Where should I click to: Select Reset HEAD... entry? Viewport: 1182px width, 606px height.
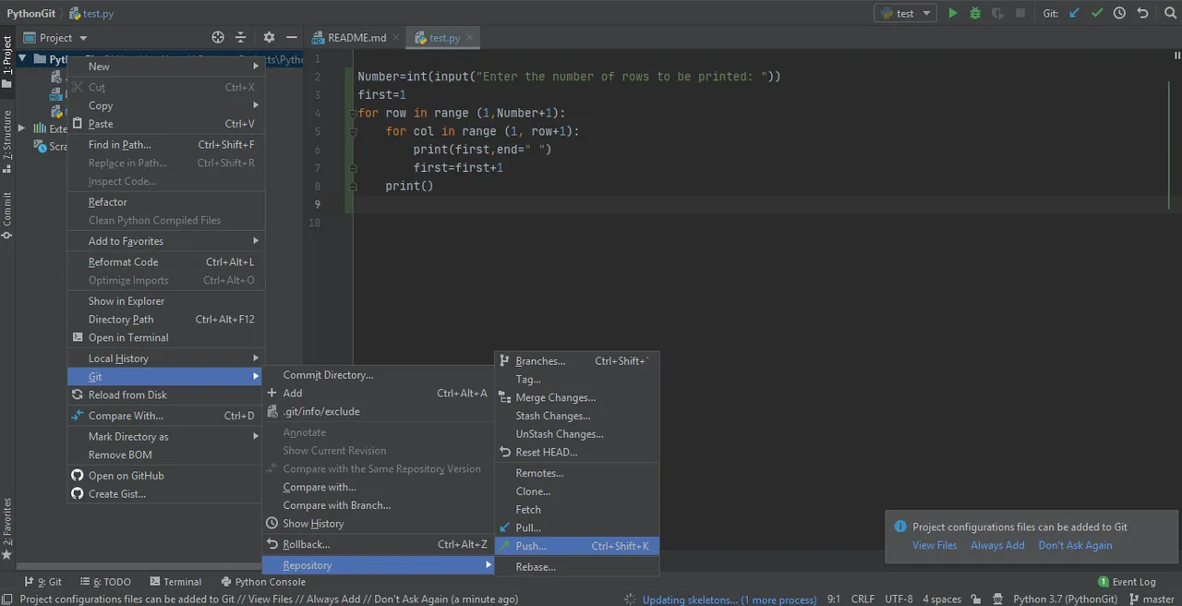click(x=577, y=452)
